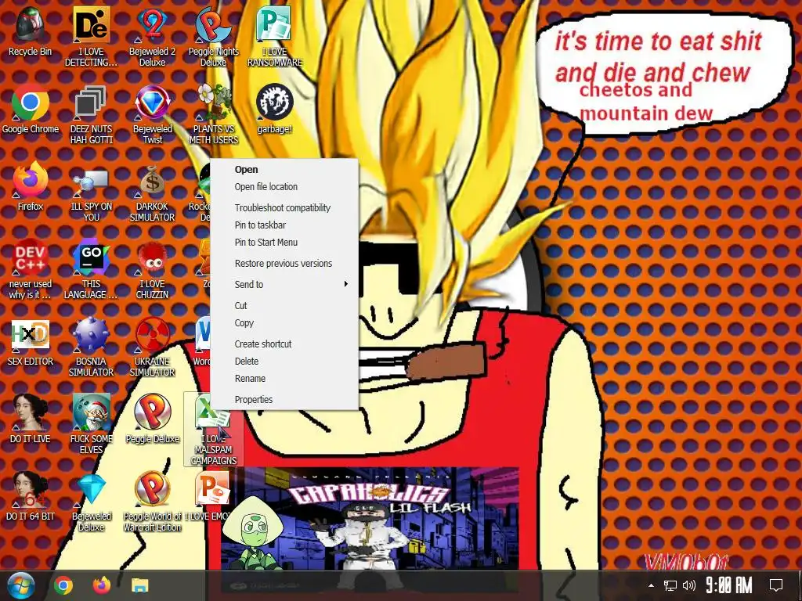
Task: Expand the Send to submenu
Action: (x=284, y=285)
